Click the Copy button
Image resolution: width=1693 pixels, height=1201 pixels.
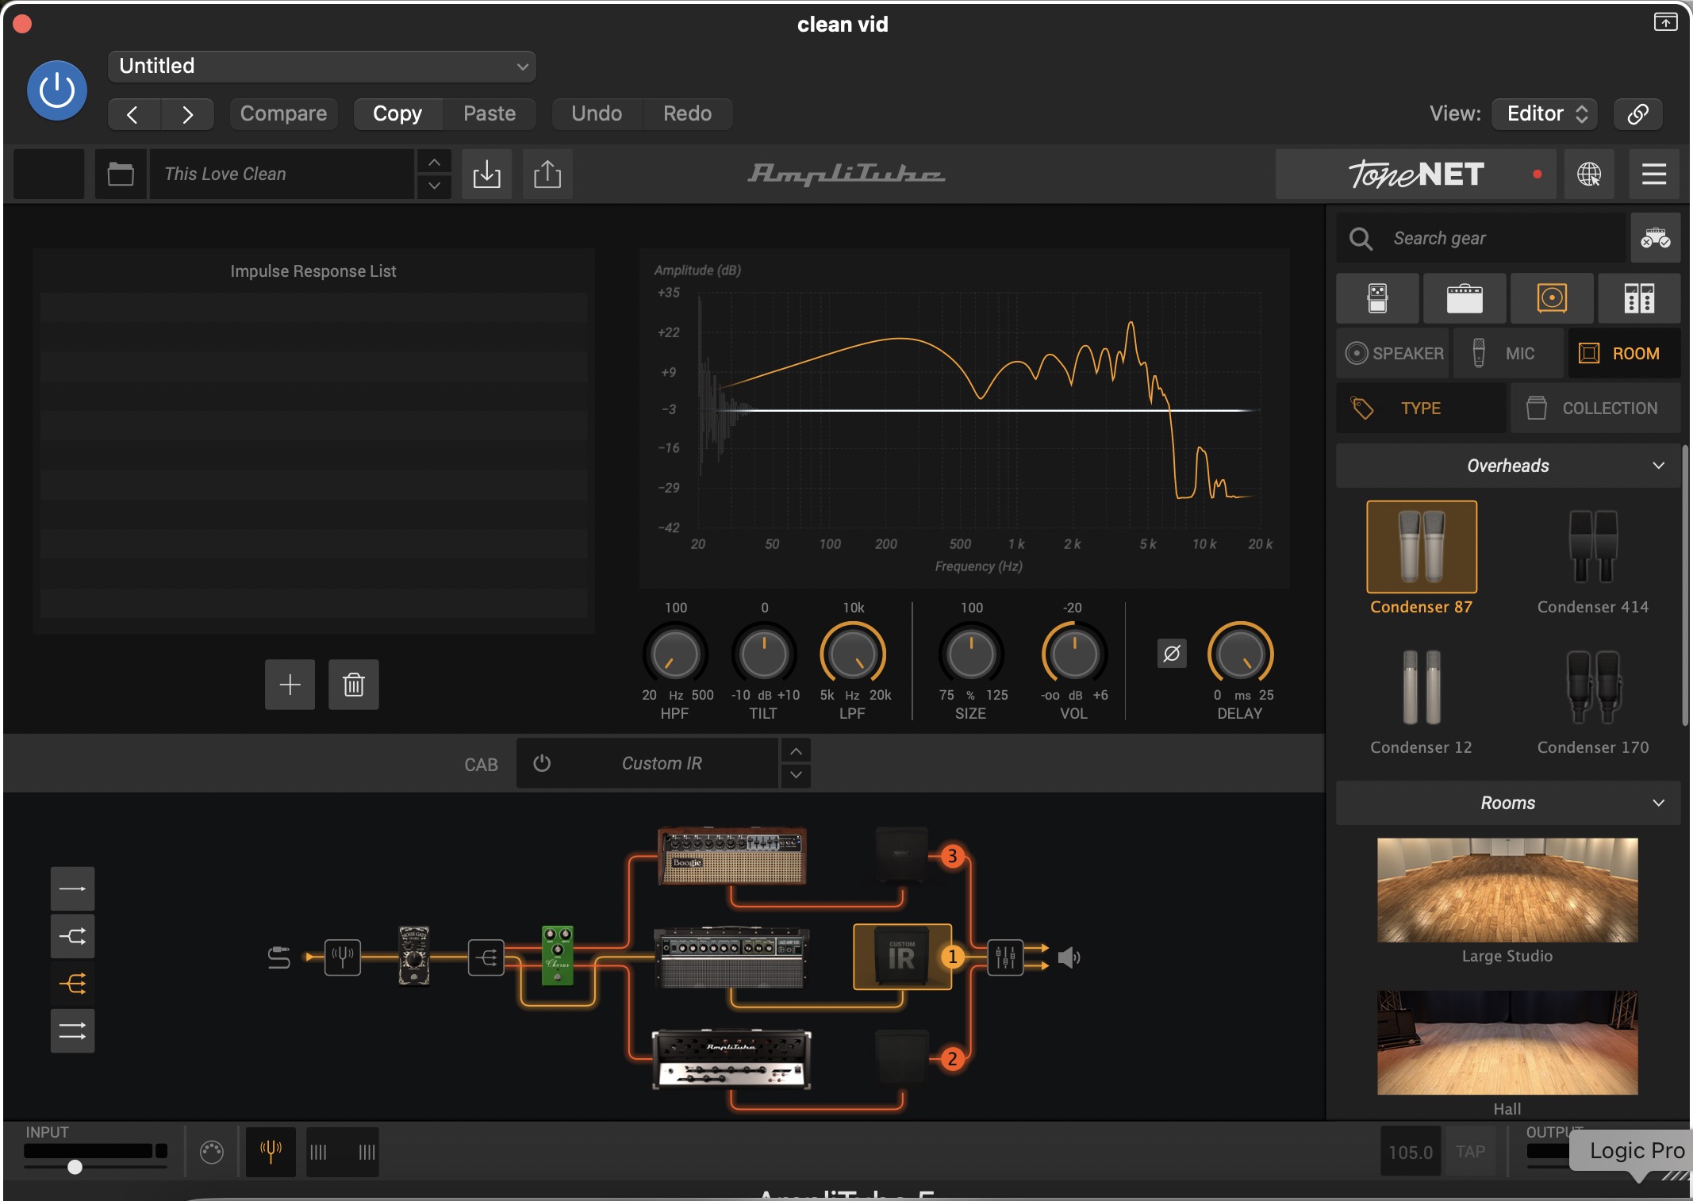[x=397, y=114]
